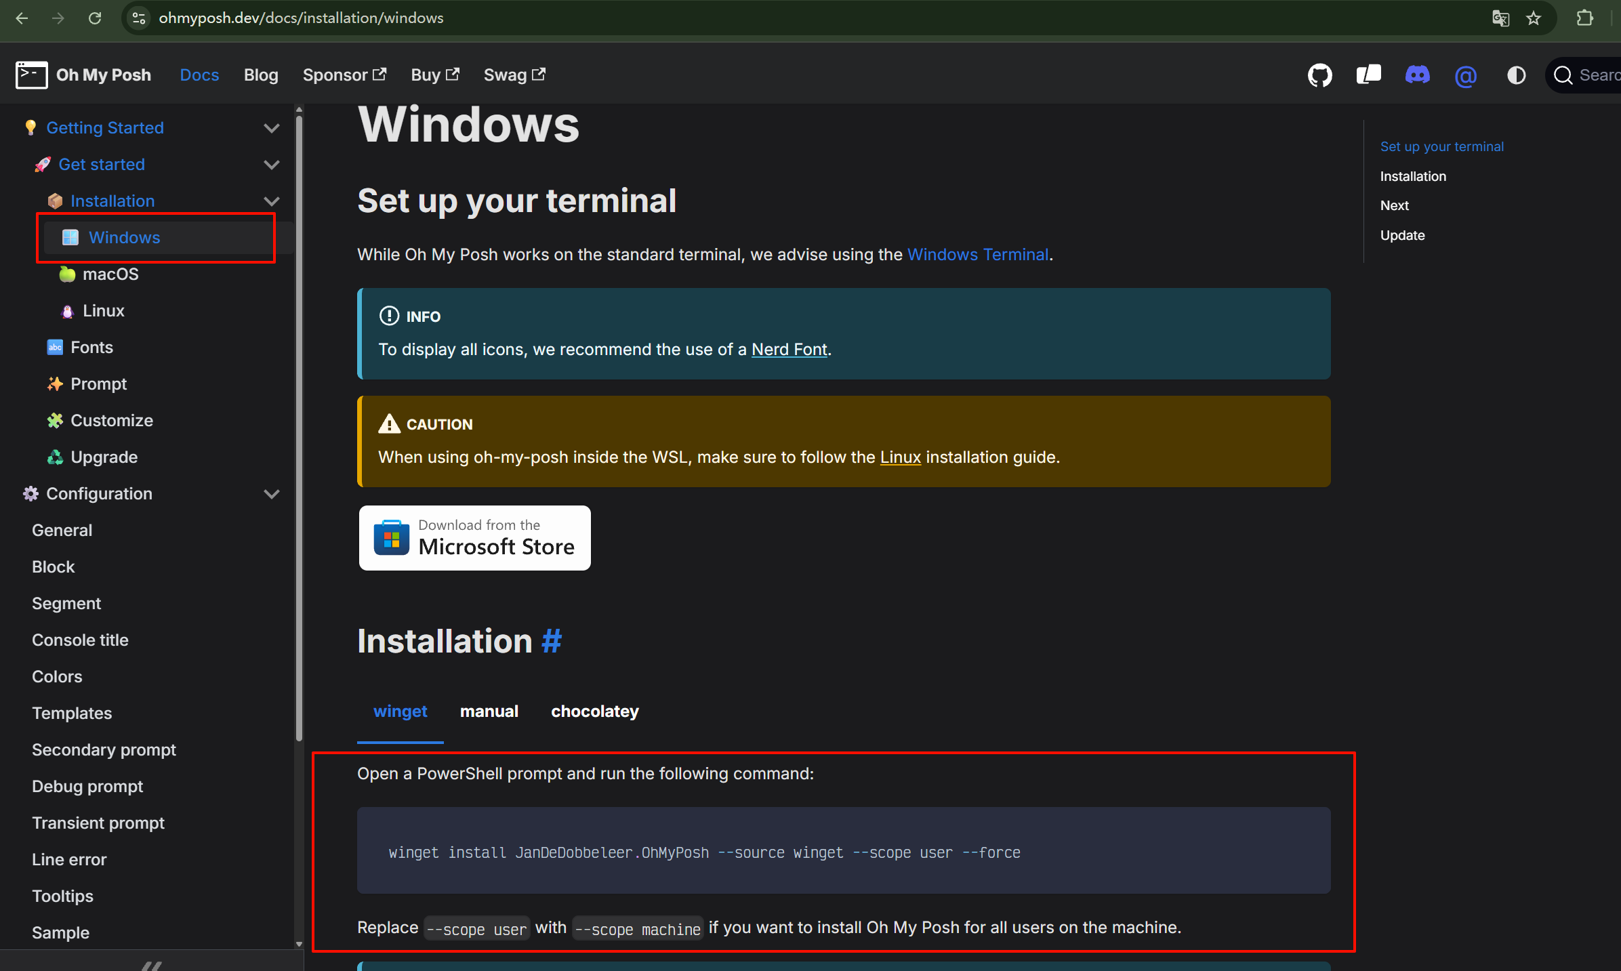
Task: Click the blue @ social icon
Action: [1465, 76]
